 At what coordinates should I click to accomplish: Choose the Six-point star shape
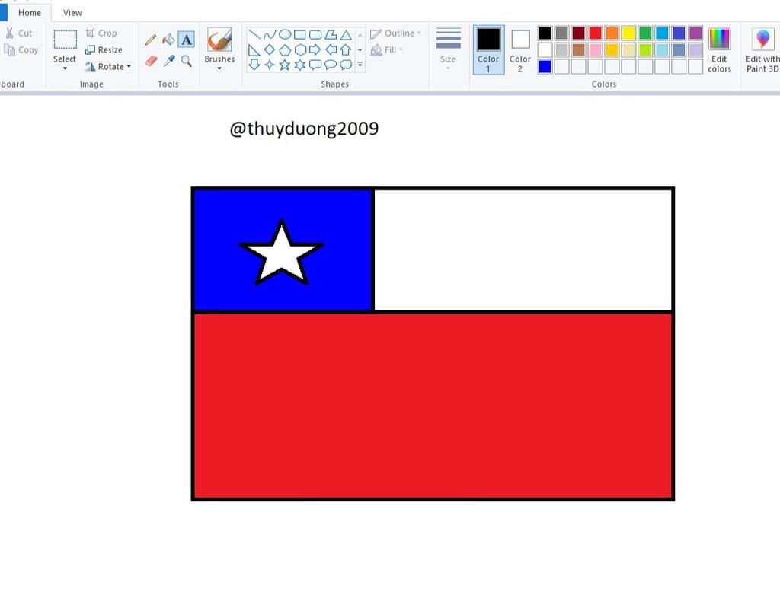300,65
